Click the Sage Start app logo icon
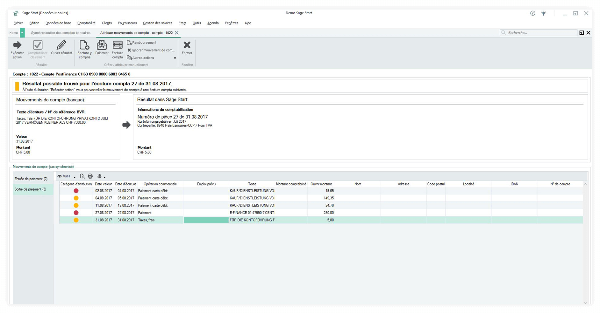Image resolution: width=600 pixels, height=313 pixels. 16,13
